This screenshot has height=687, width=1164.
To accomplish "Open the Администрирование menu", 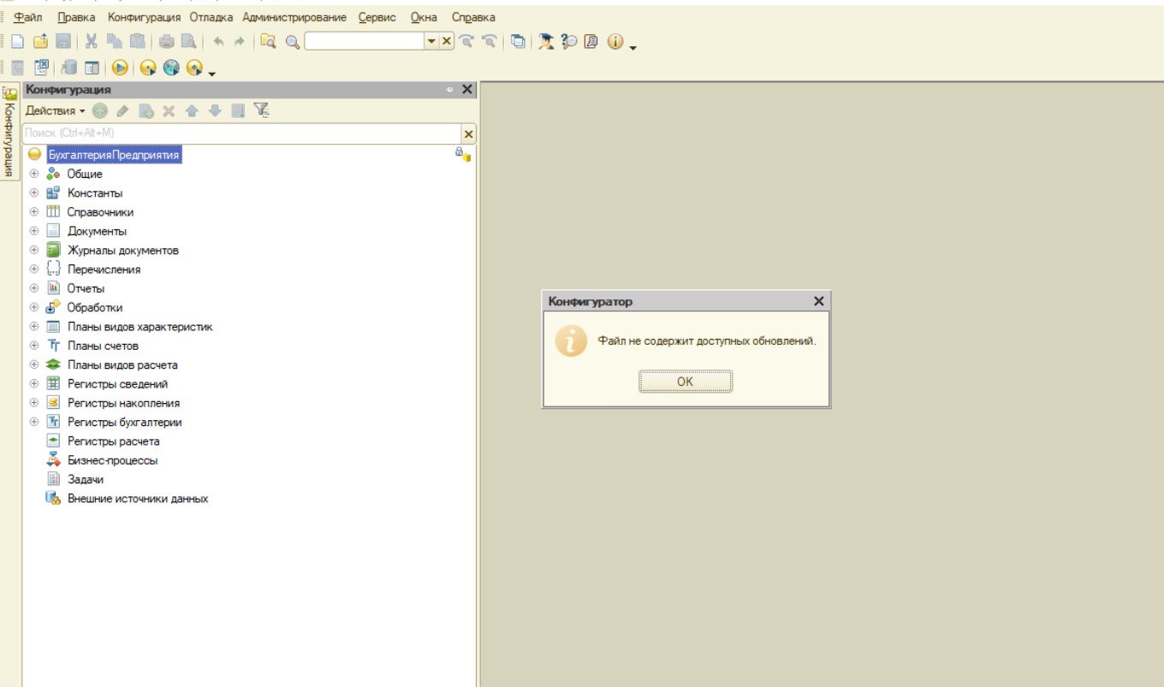I will coord(294,17).
